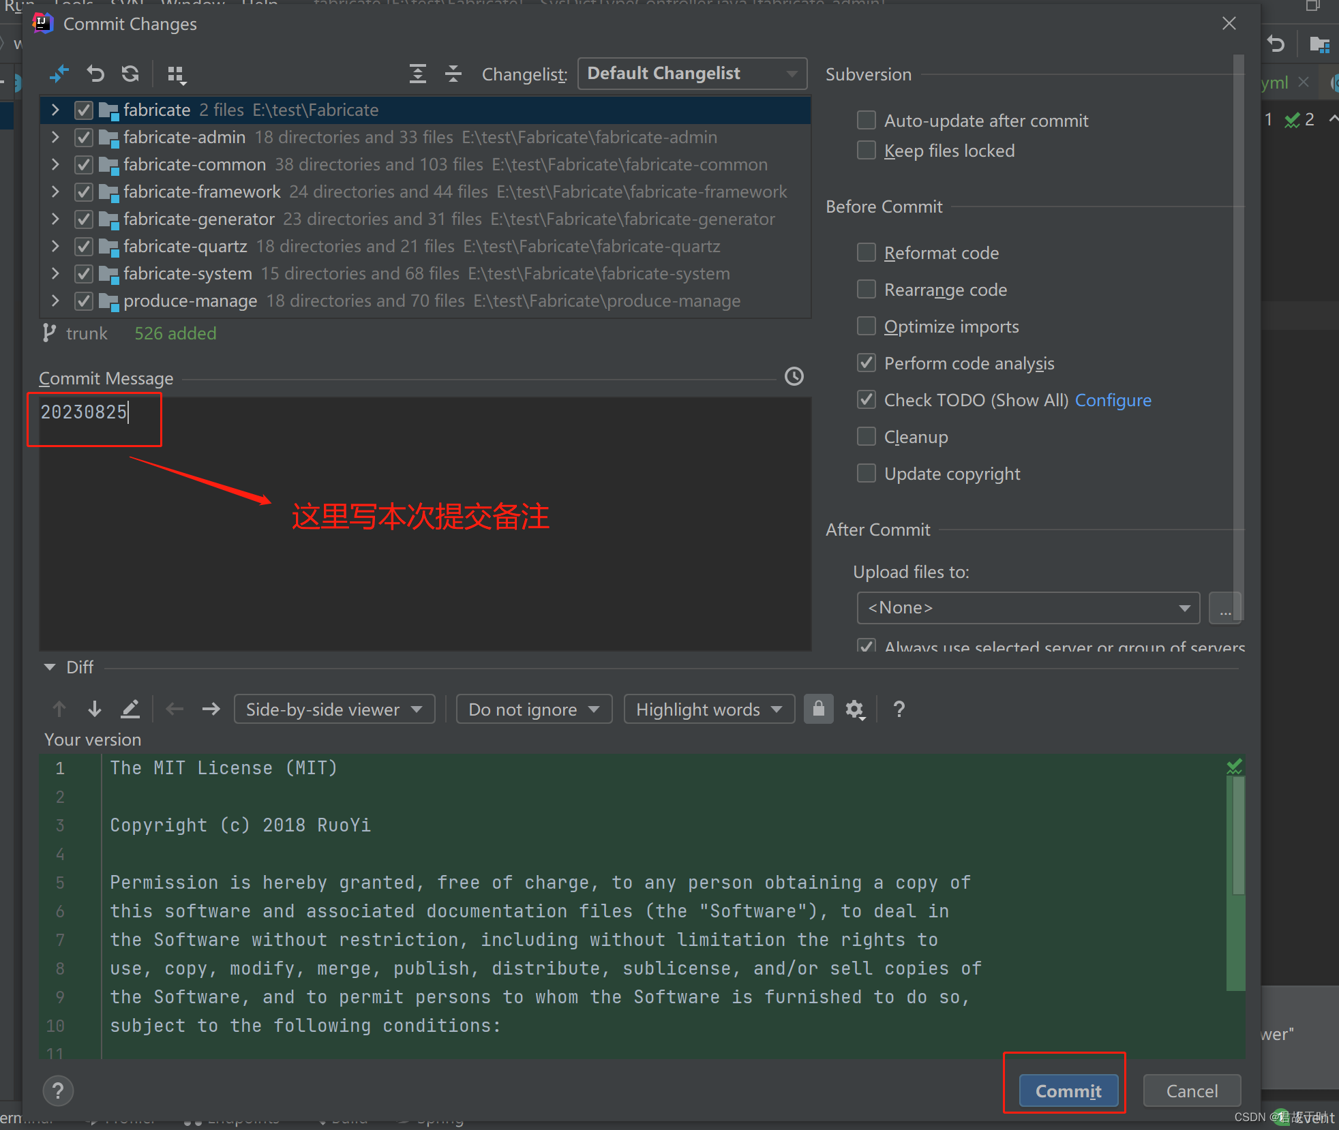Image resolution: width=1339 pixels, height=1130 pixels.
Task: Click the Rollback icon in changes toolbar
Action: pyautogui.click(x=95, y=74)
